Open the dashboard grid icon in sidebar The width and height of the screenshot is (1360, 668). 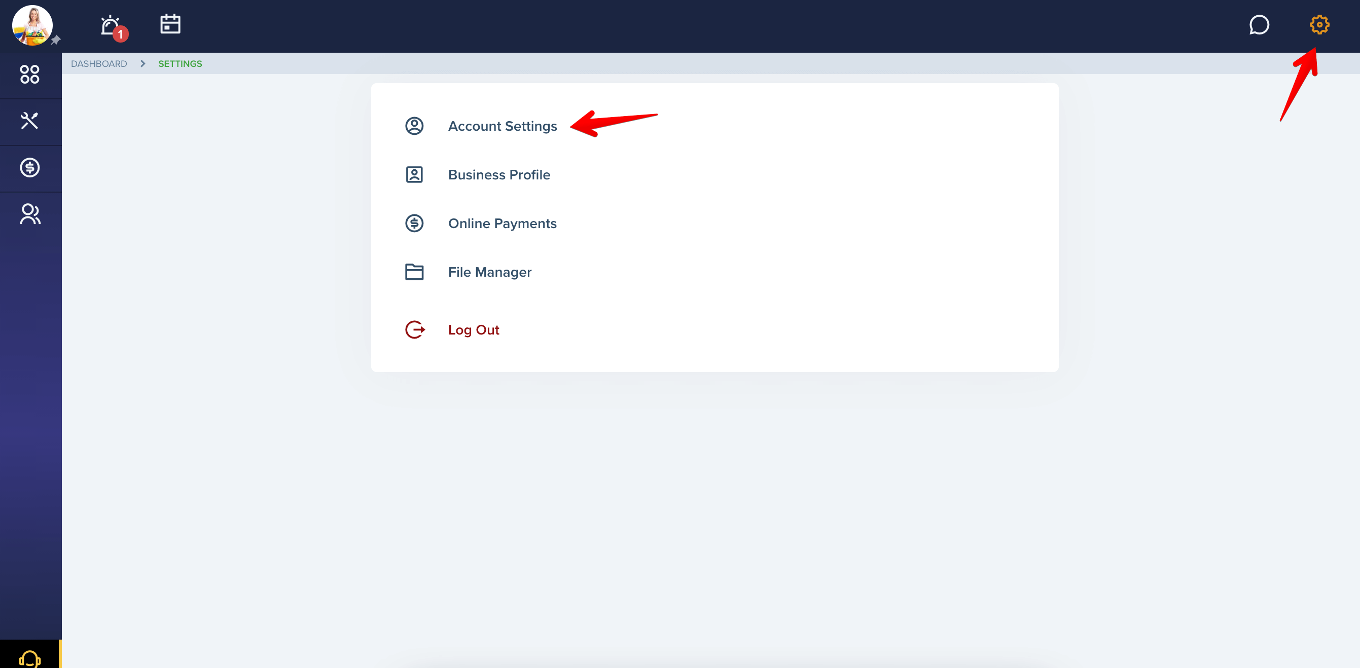[30, 75]
